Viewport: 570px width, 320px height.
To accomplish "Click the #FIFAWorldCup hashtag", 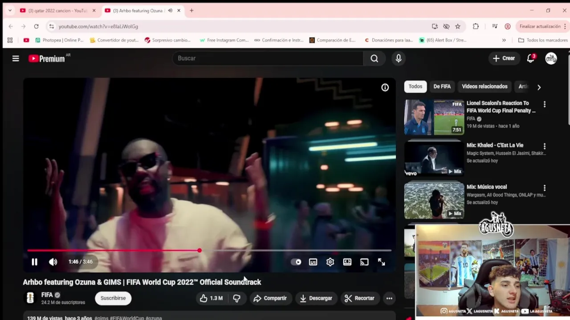I will [127, 318].
